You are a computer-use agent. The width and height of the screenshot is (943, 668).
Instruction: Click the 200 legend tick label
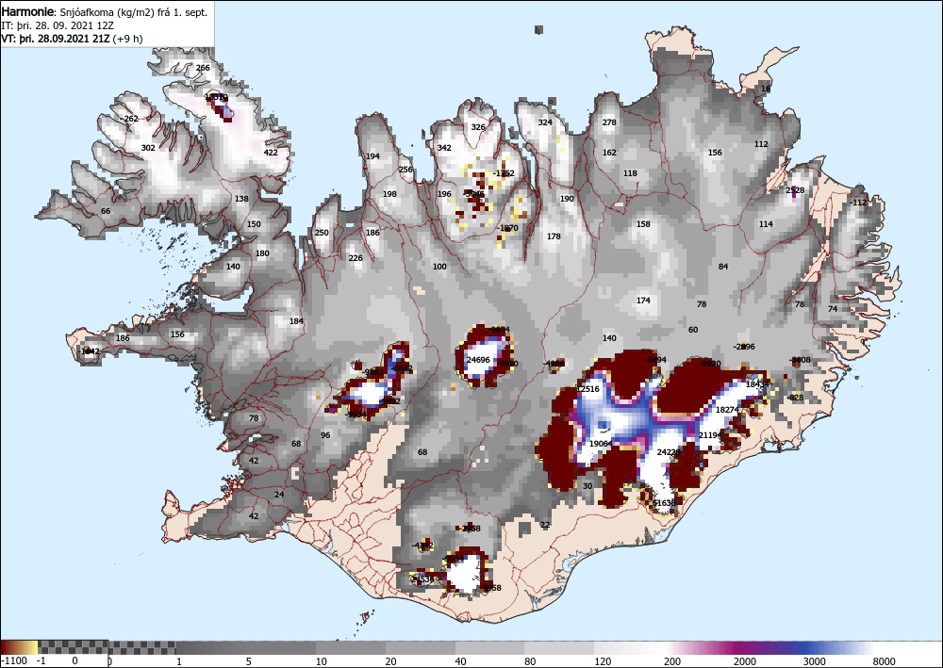(x=672, y=661)
